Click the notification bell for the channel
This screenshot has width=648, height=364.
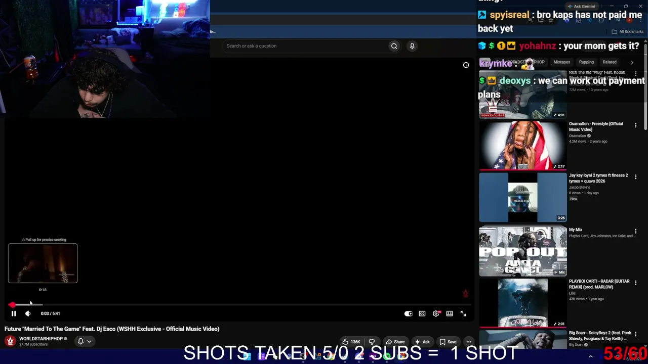pyautogui.click(x=80, y=341)
